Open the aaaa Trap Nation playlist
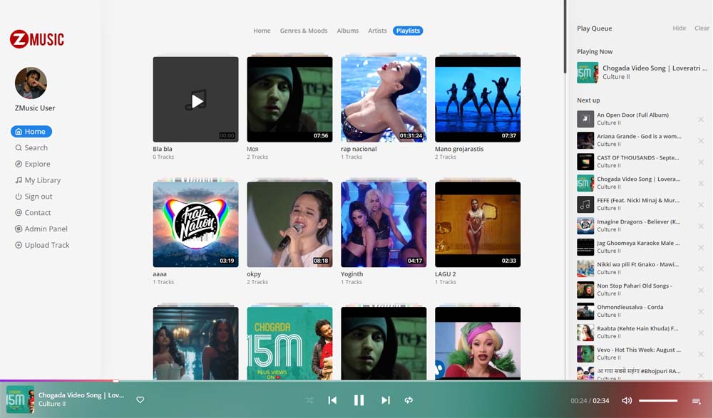713x418 pixels. [195, 224]
